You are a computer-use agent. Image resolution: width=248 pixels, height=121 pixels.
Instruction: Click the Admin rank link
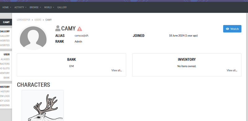(78, 42)
